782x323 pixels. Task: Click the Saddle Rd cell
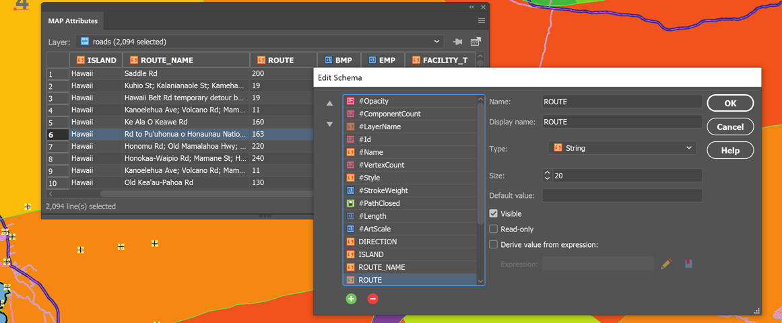[186, 73]
